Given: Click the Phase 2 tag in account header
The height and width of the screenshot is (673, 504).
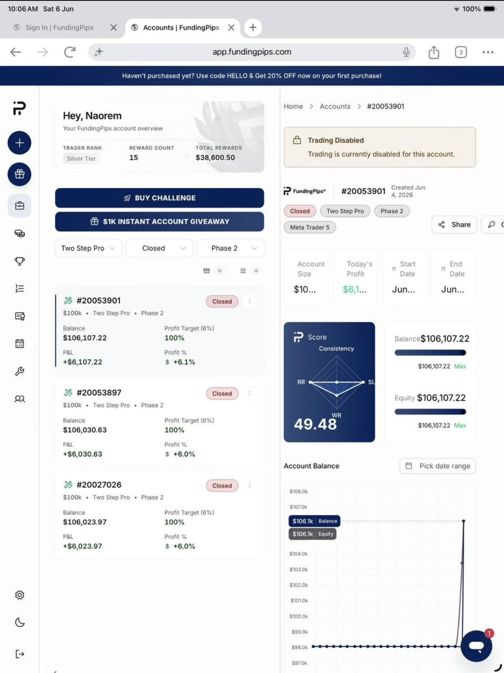Looking at the screenshot, I should (392, 211).
